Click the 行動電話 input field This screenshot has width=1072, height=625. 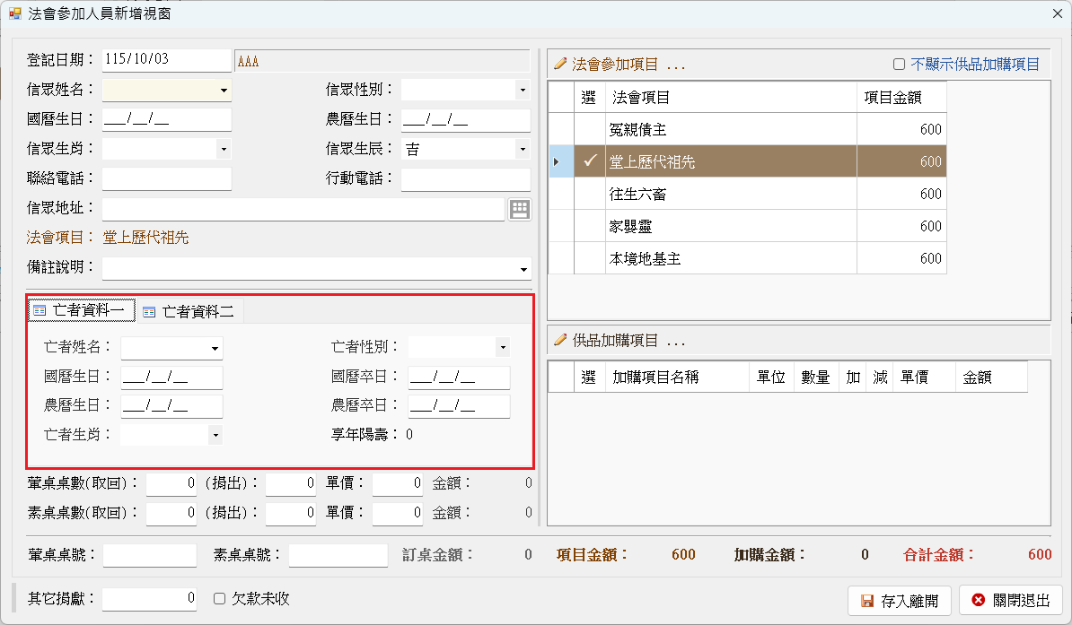pyautogui.click(x=466, y=179)
